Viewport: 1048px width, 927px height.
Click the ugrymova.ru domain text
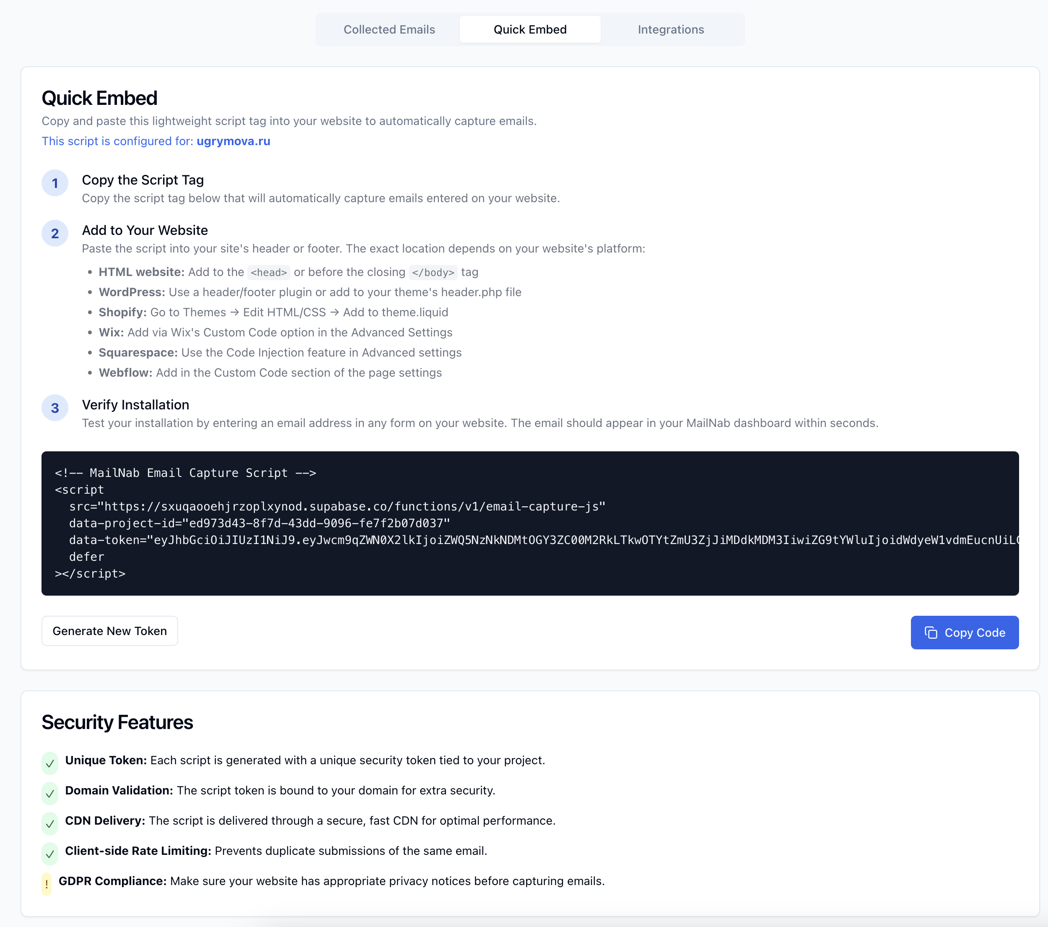(x=233, y=141)
